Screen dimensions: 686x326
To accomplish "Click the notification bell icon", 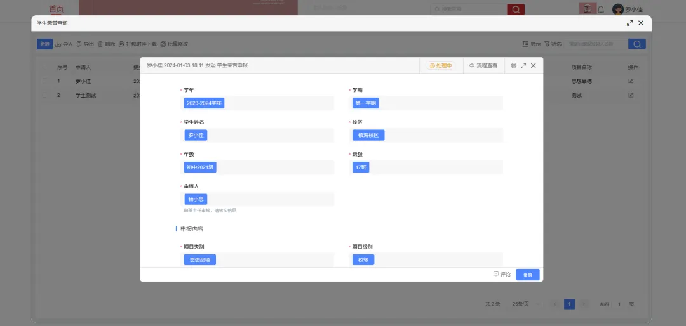I will tap(601, 10).
